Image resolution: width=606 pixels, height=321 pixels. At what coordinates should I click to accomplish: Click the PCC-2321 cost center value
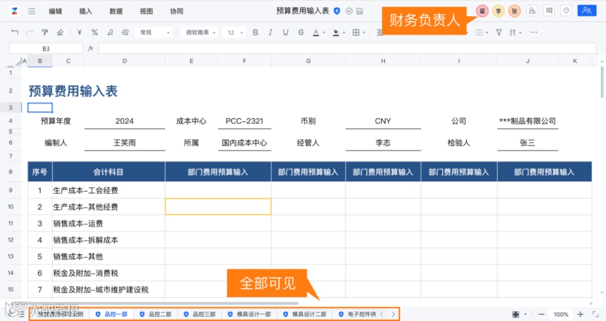[244, 121]
